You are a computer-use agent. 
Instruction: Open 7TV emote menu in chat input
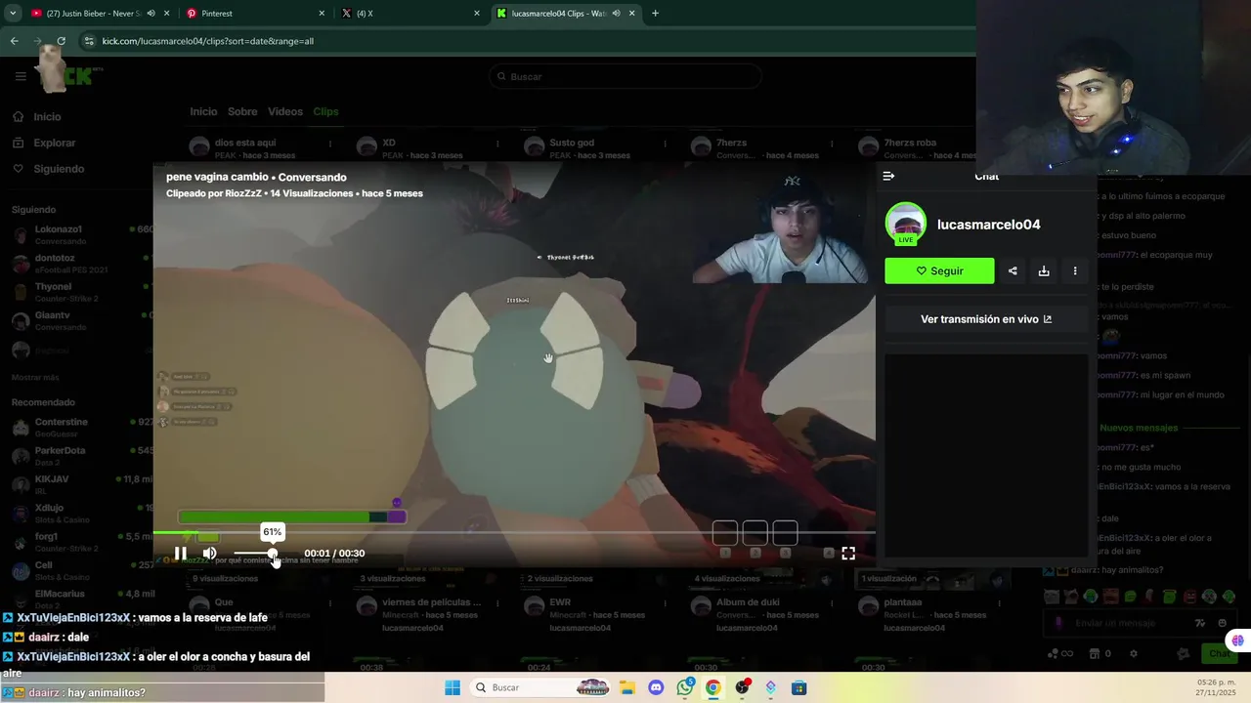pos(1200,623)
